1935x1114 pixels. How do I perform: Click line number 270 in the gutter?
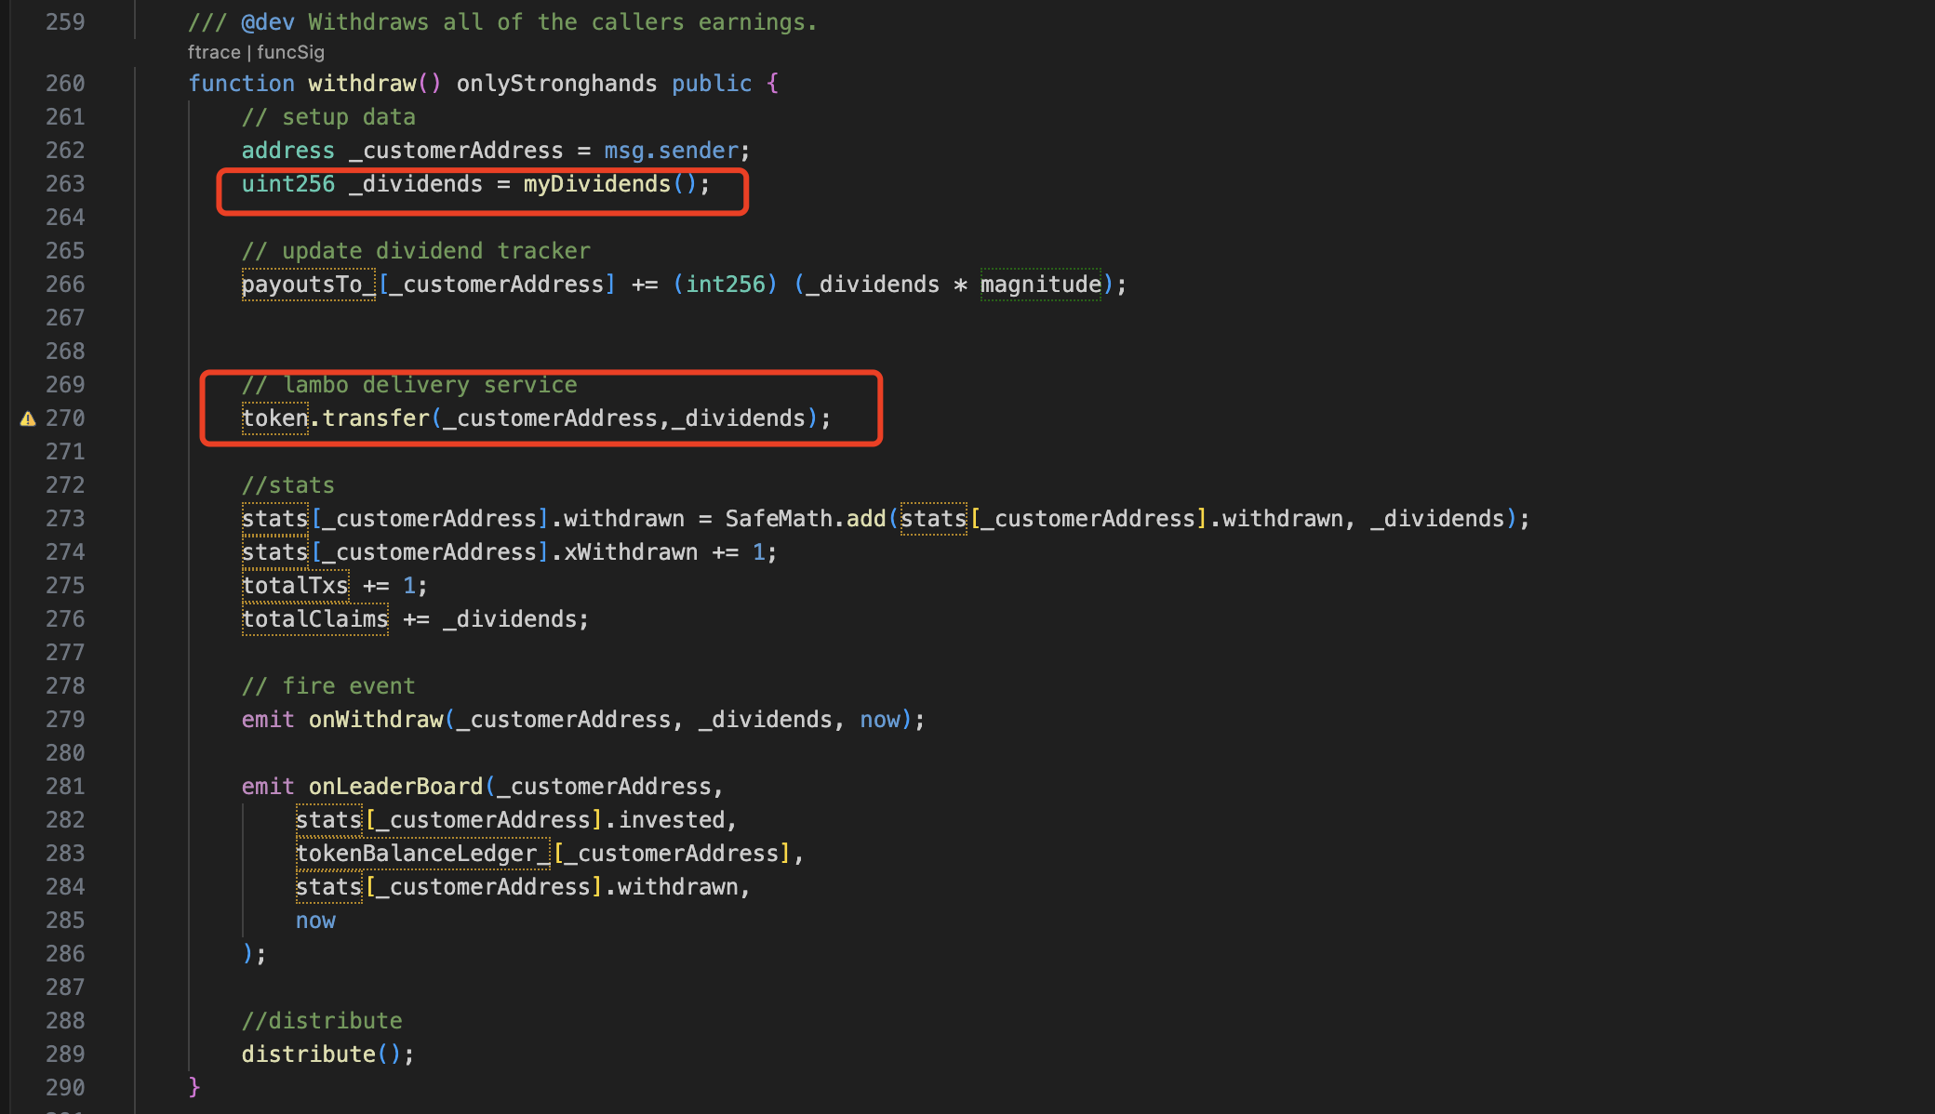[65, 418]
